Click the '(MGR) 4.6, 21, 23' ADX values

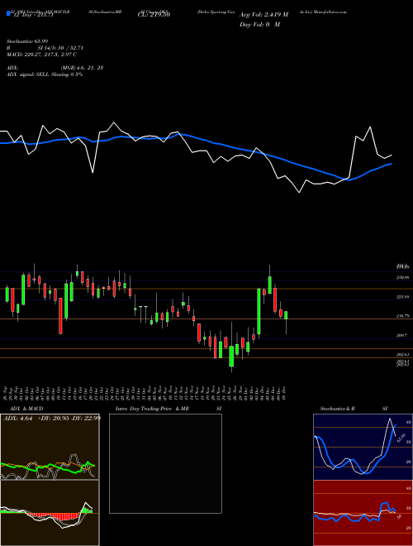pyautogui.click(x=82, y=68)
